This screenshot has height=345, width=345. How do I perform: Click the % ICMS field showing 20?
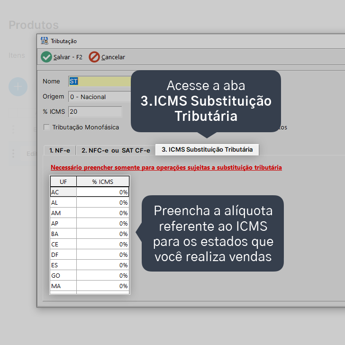(x=95, y=111)
